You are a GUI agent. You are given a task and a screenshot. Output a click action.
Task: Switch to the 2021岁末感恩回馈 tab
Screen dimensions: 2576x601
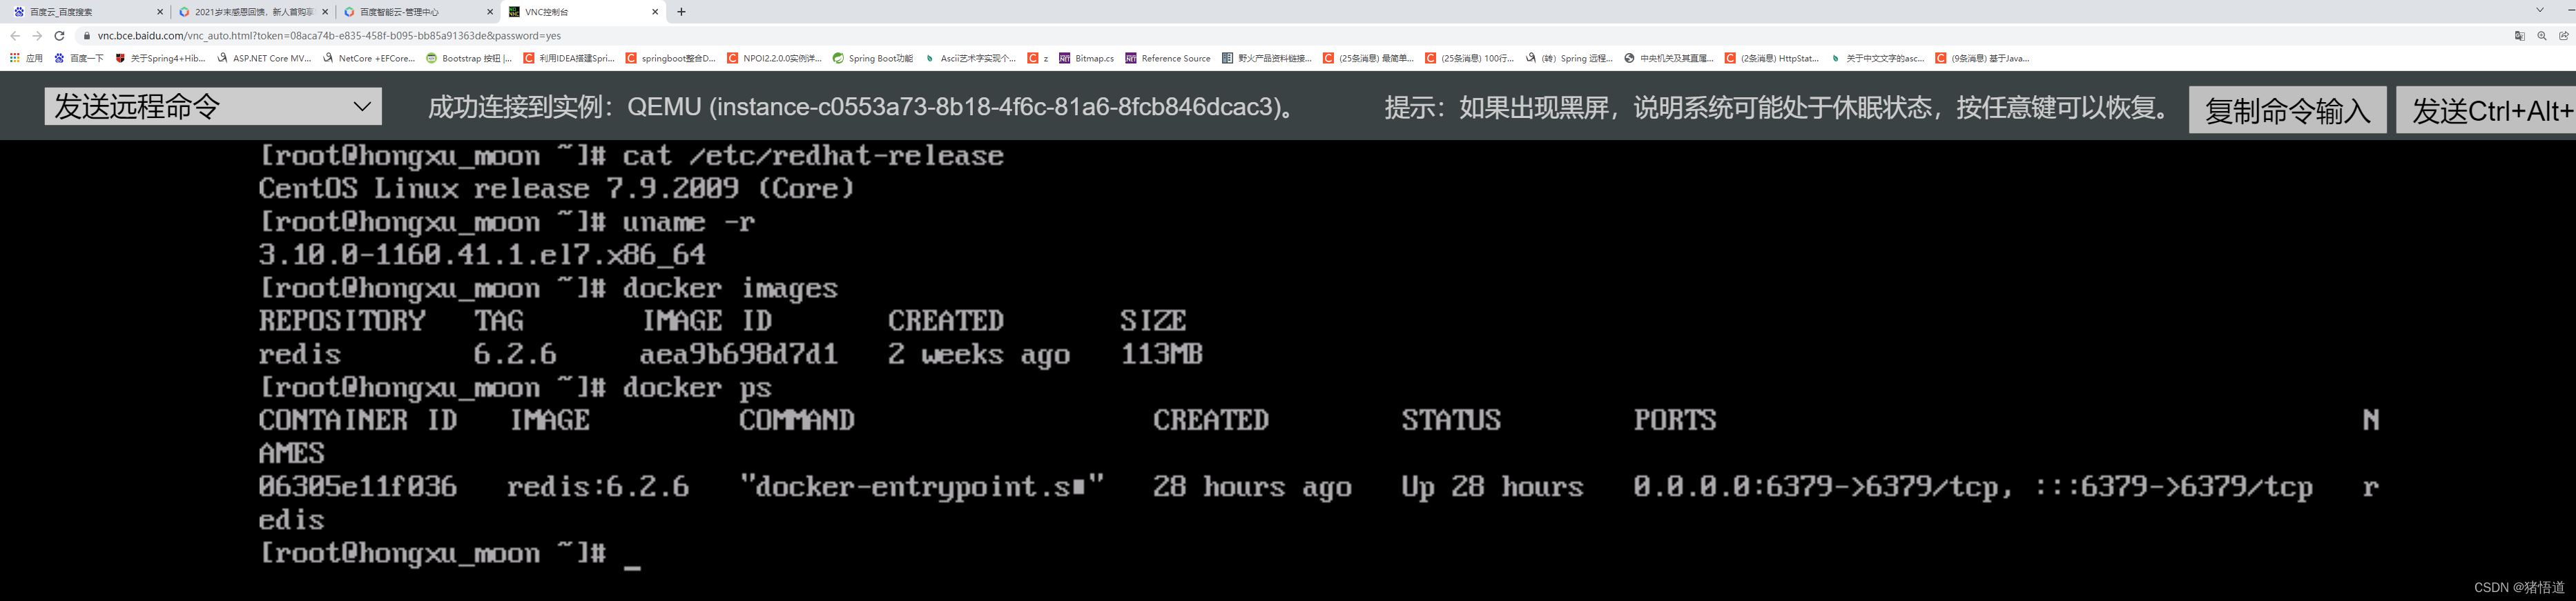click(252, 12)
